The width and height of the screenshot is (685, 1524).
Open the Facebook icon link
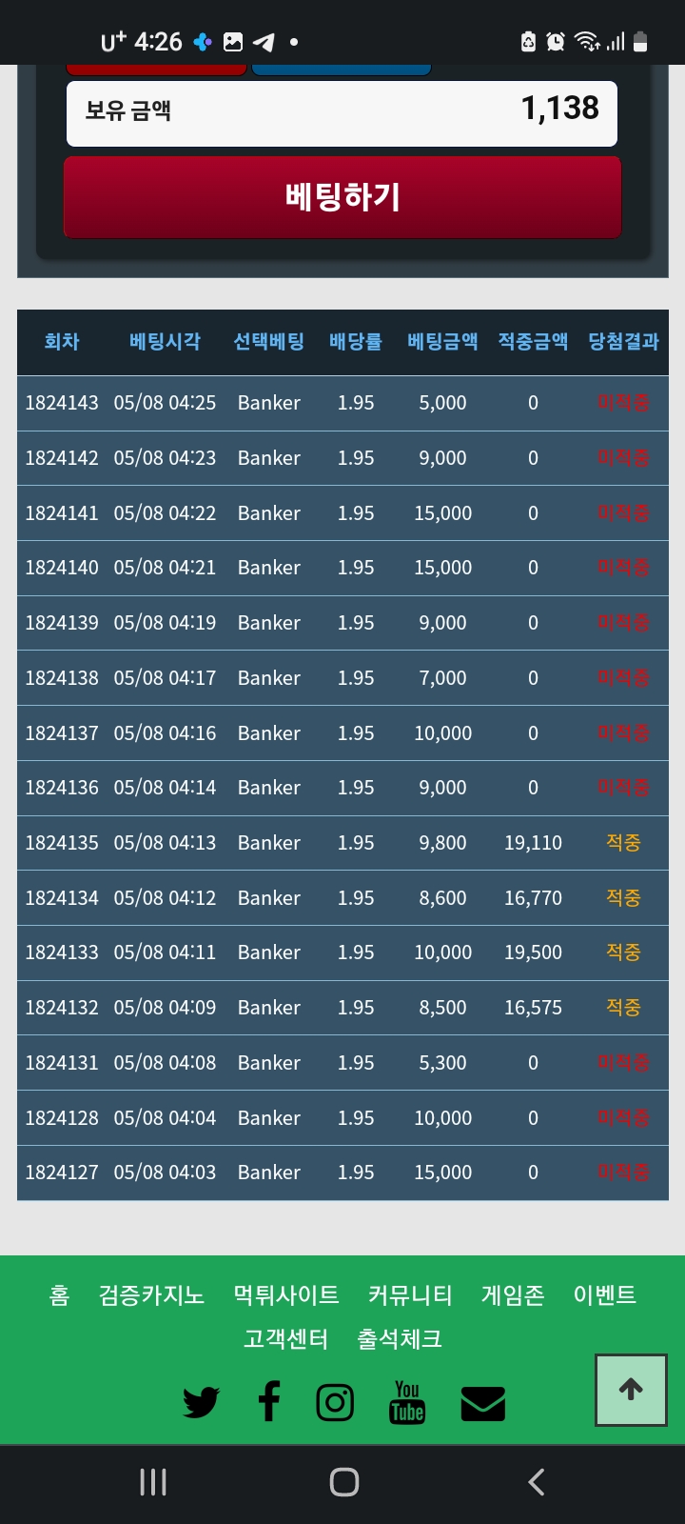[x=269, y=1402]
